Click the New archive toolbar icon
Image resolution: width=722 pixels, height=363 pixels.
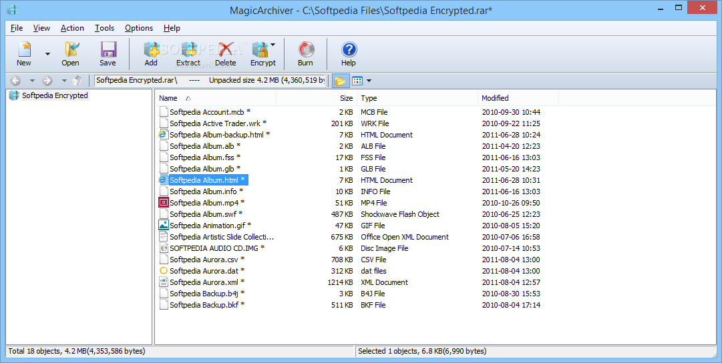[24, 49]
